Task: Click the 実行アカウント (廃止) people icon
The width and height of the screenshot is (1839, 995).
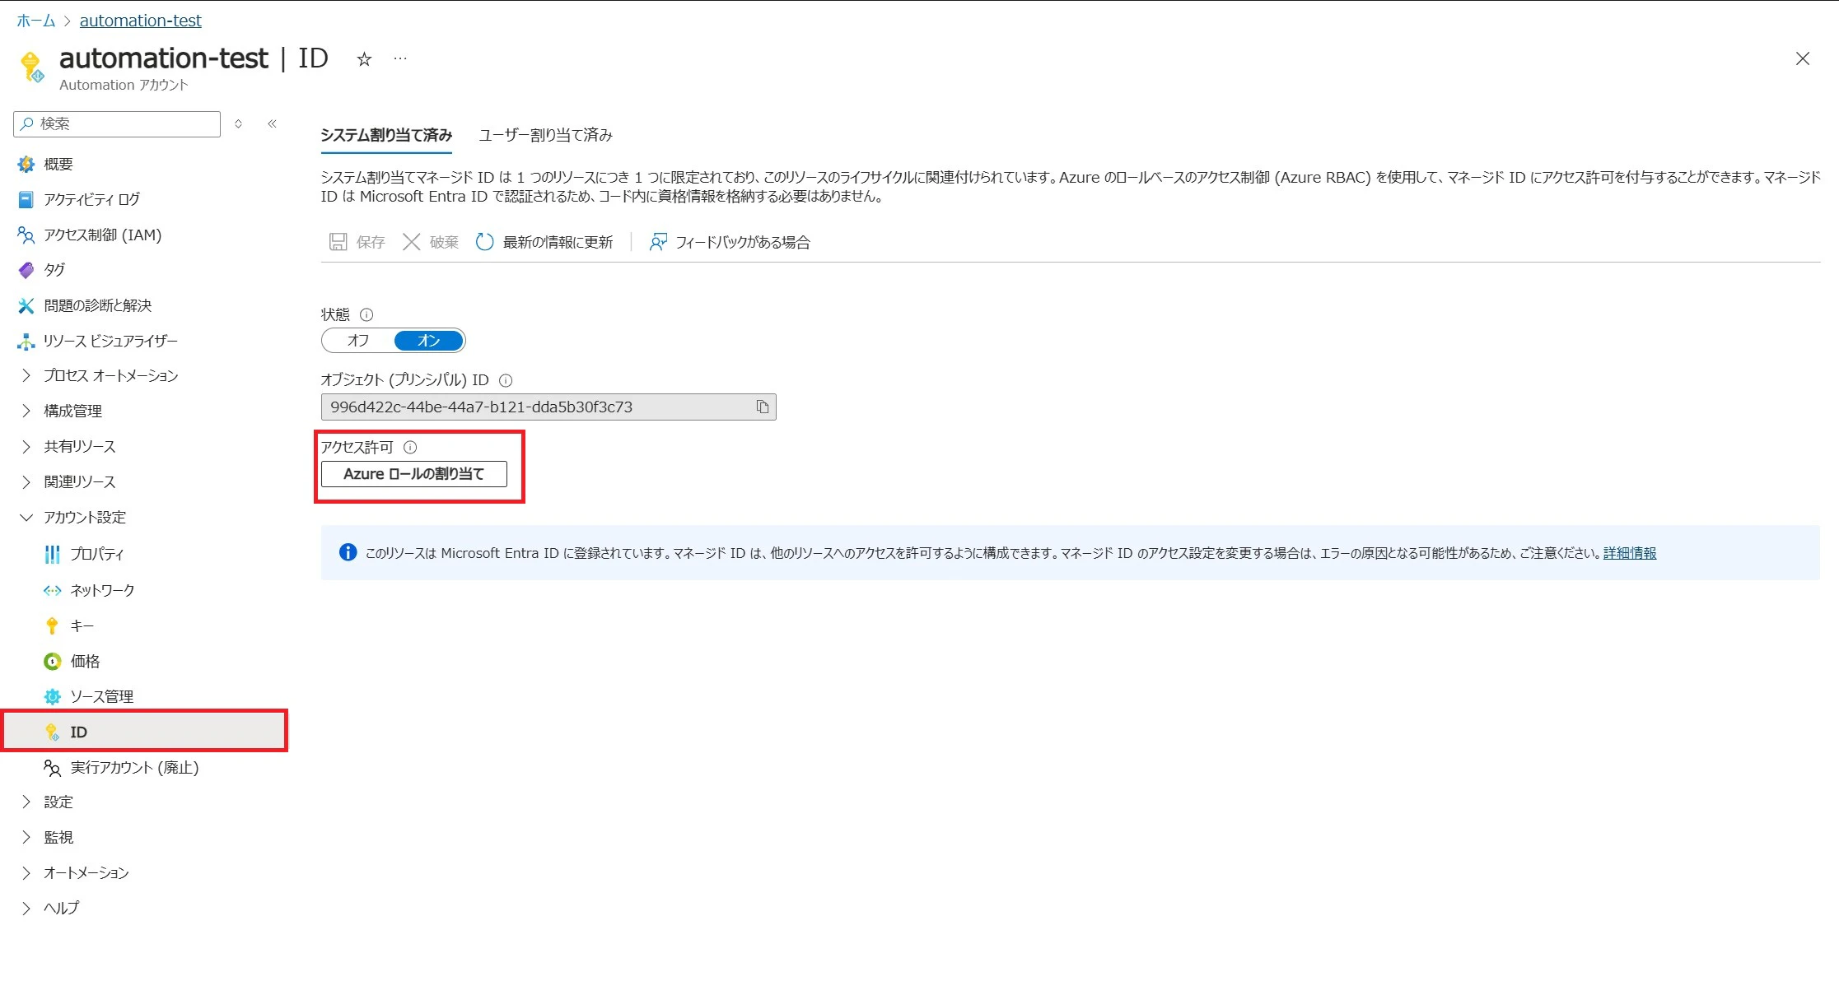Action: point(52,767)
